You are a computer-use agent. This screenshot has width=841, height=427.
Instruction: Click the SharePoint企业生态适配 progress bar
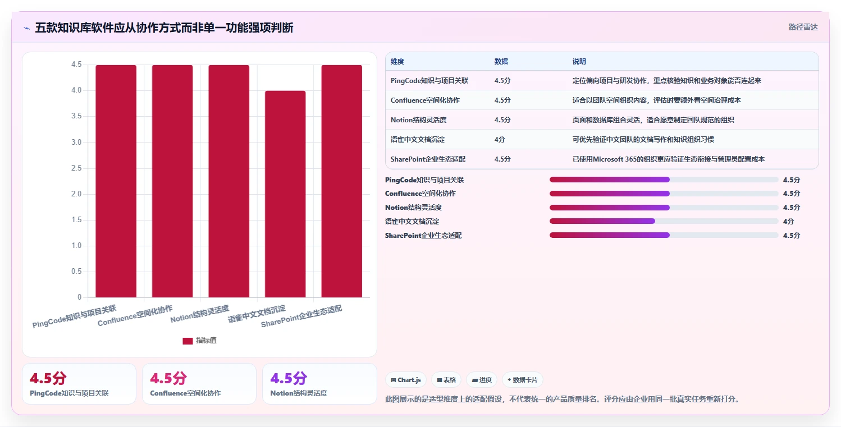pos(664,235)
